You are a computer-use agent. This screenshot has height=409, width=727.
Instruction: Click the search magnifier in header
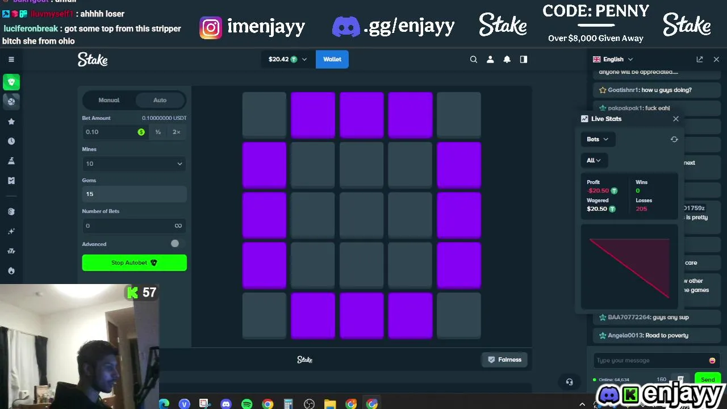coord(474,59)
